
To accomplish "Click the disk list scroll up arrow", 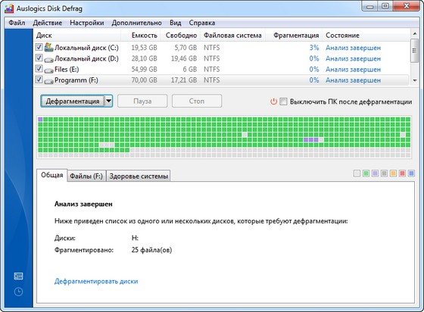I will [x=415, y=34].
